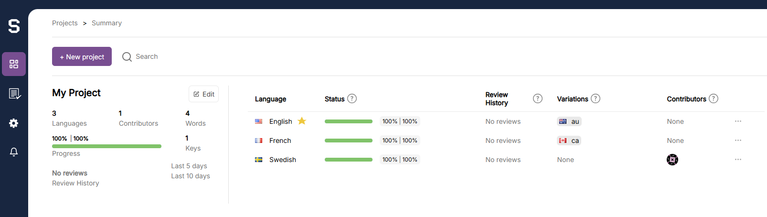The width and height of the screenshot is (767, 217).
Task: Click the New project button
Action: (x=82, y=56)
